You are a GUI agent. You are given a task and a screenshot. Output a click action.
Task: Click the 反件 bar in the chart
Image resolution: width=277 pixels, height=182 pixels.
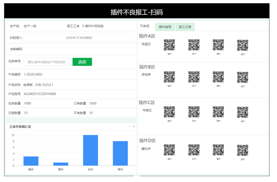coord(90,150)
